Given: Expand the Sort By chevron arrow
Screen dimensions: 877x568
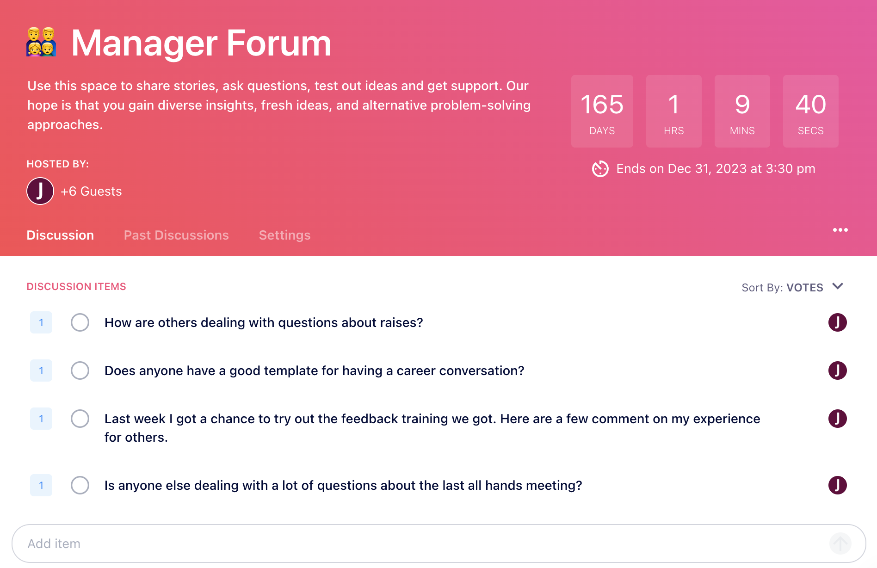Looking at the screenshot, I should pyautogui.click(x=837, y=286).
